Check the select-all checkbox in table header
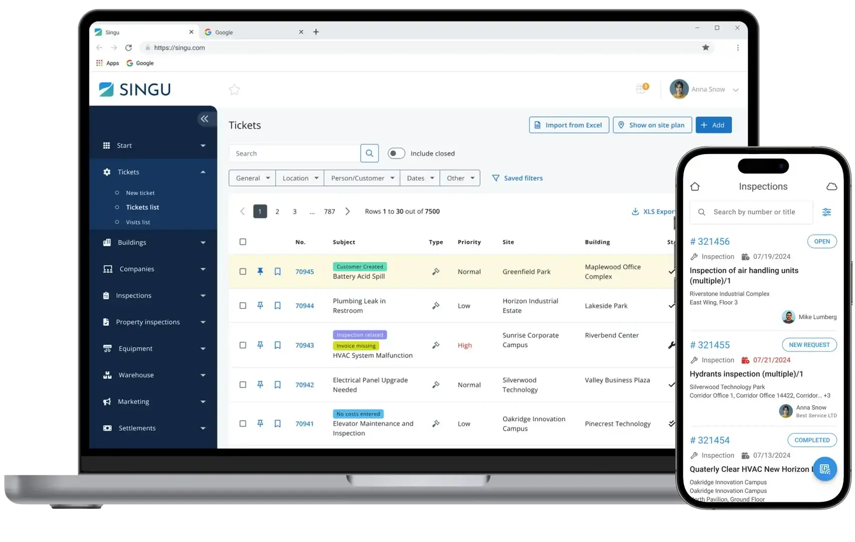The height and width of the screenshot is (542, 855). [243, 242]
